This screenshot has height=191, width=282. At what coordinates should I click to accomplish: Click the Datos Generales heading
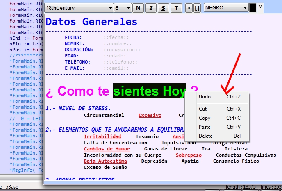[91, 22]
